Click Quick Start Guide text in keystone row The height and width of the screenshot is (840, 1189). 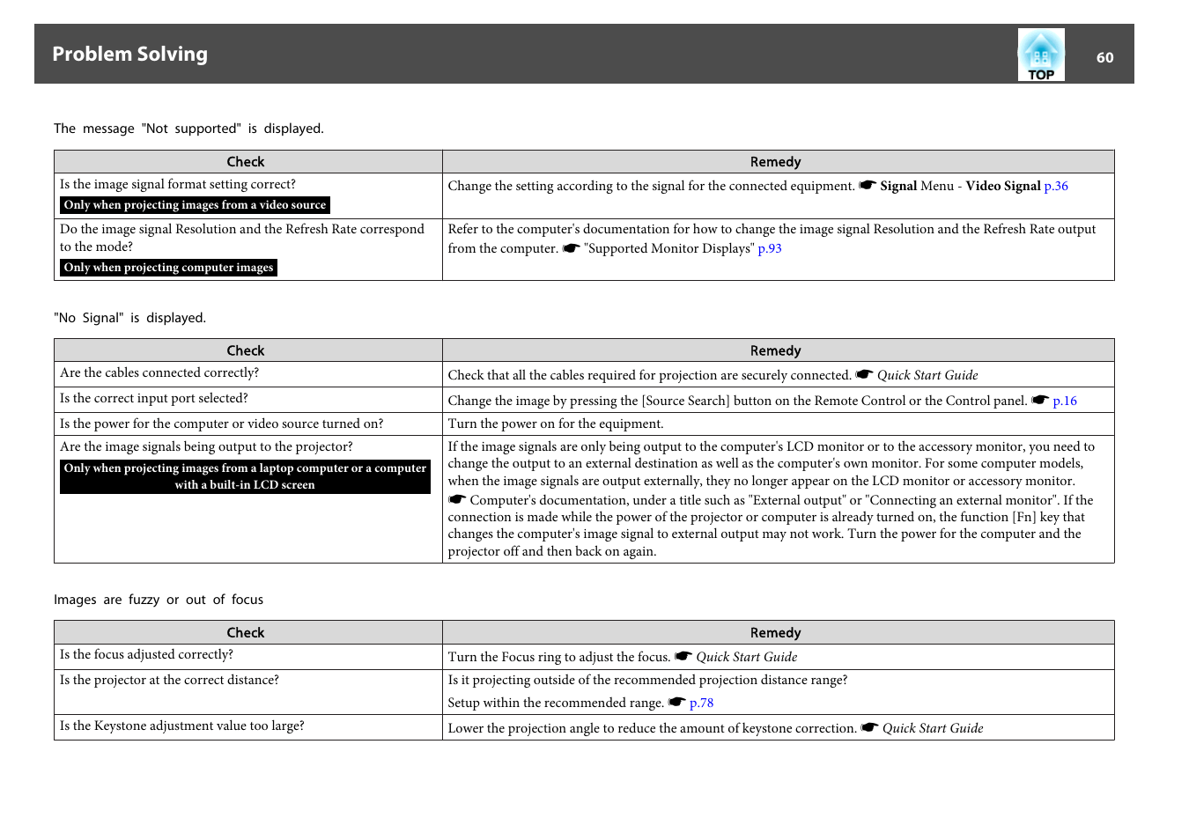[x=933, y=728]
